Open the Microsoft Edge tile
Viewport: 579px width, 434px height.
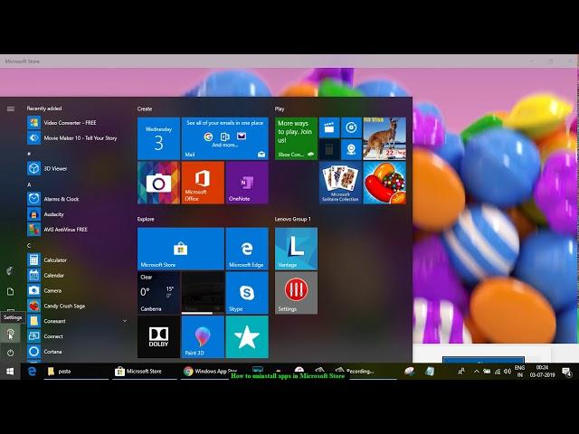247,249
